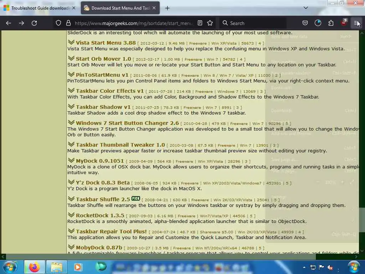Open MyDock 0.9.1051 link

100,161
